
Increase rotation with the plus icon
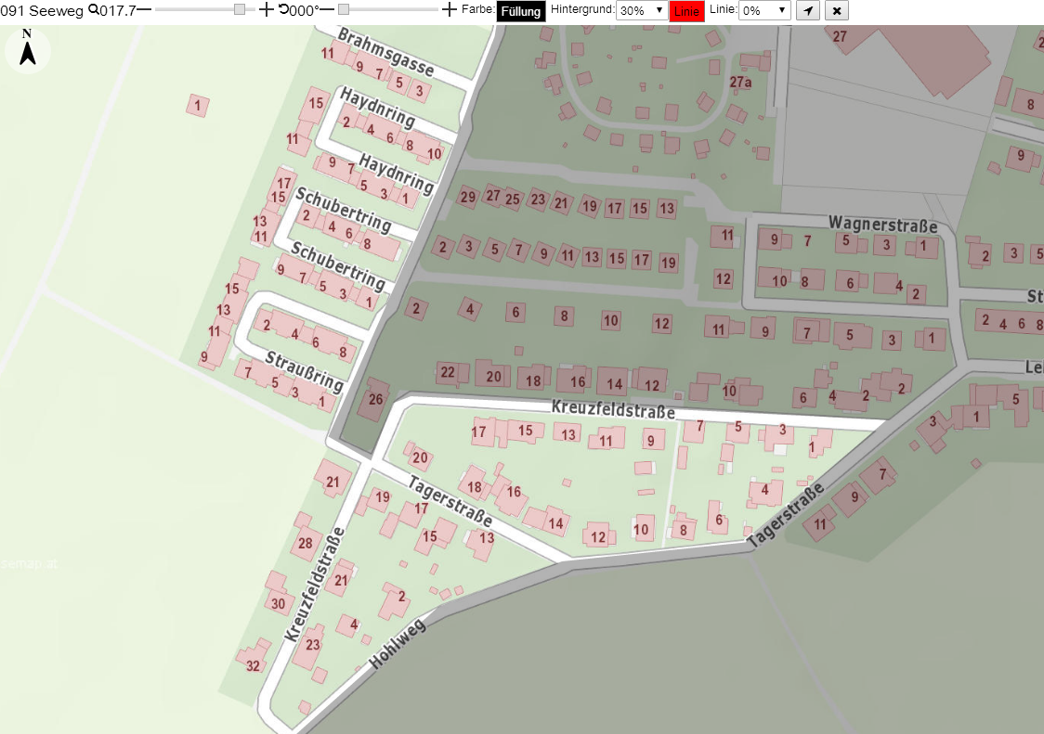(450, 9)
